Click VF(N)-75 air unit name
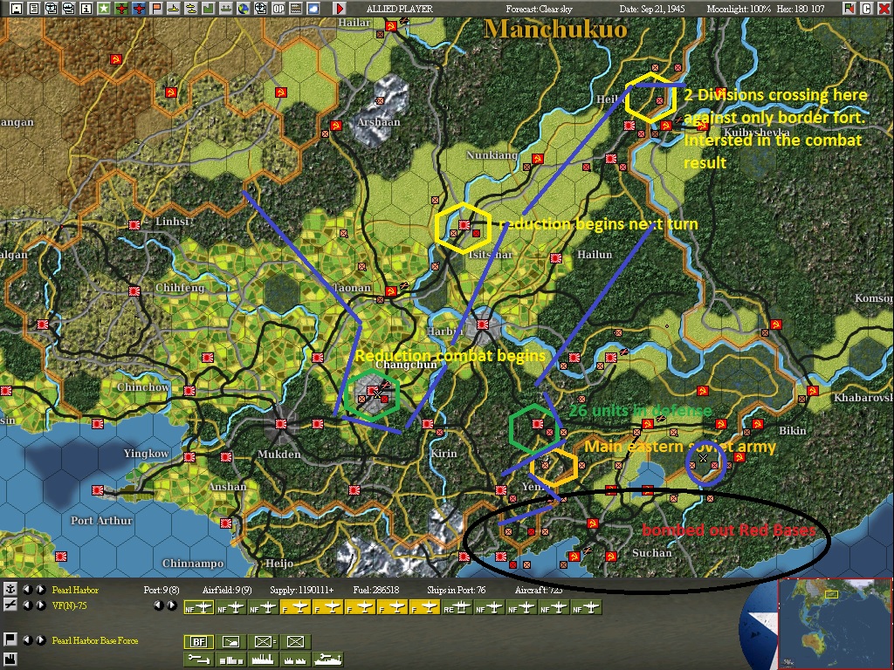894x670 pixels. (x=70, y=605)
